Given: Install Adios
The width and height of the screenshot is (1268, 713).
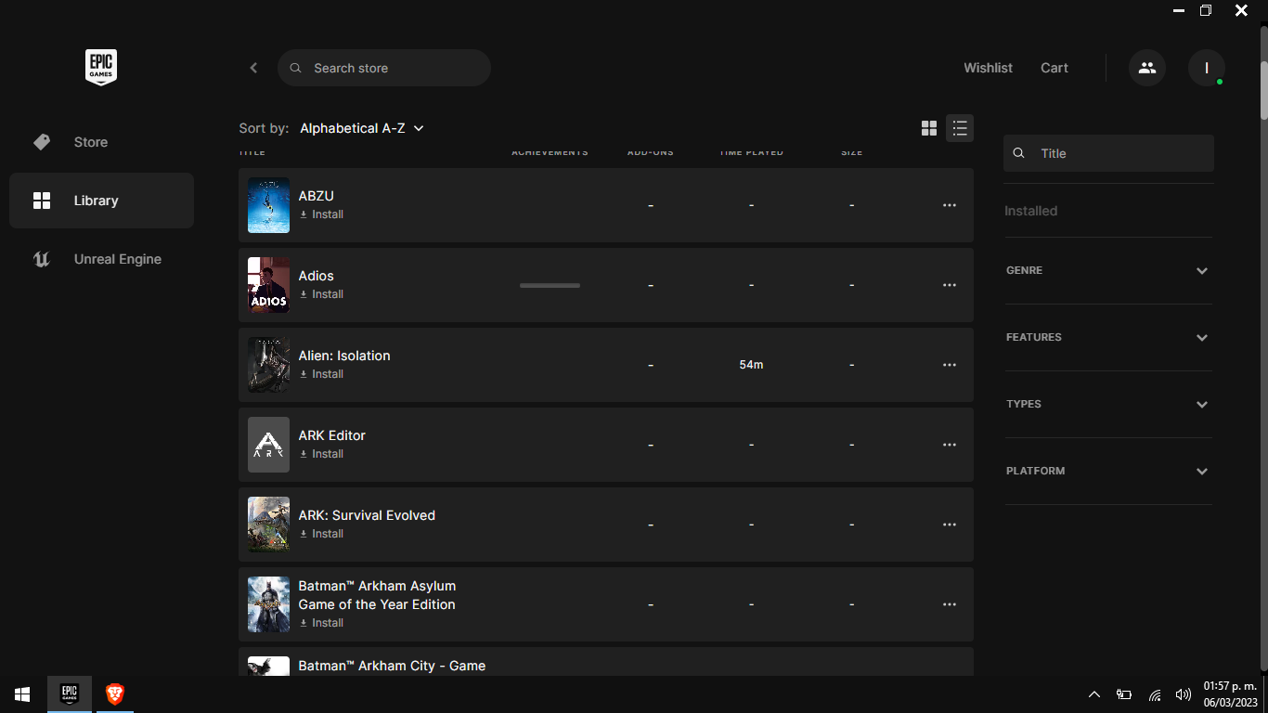Looking at the screenshot, I should [x=321, y=294].
